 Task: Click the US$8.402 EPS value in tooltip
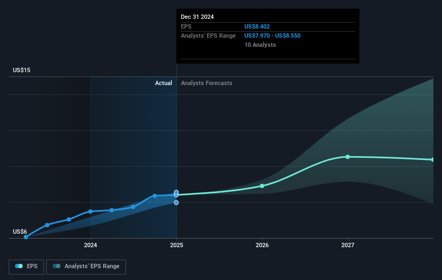click(257, 26)
